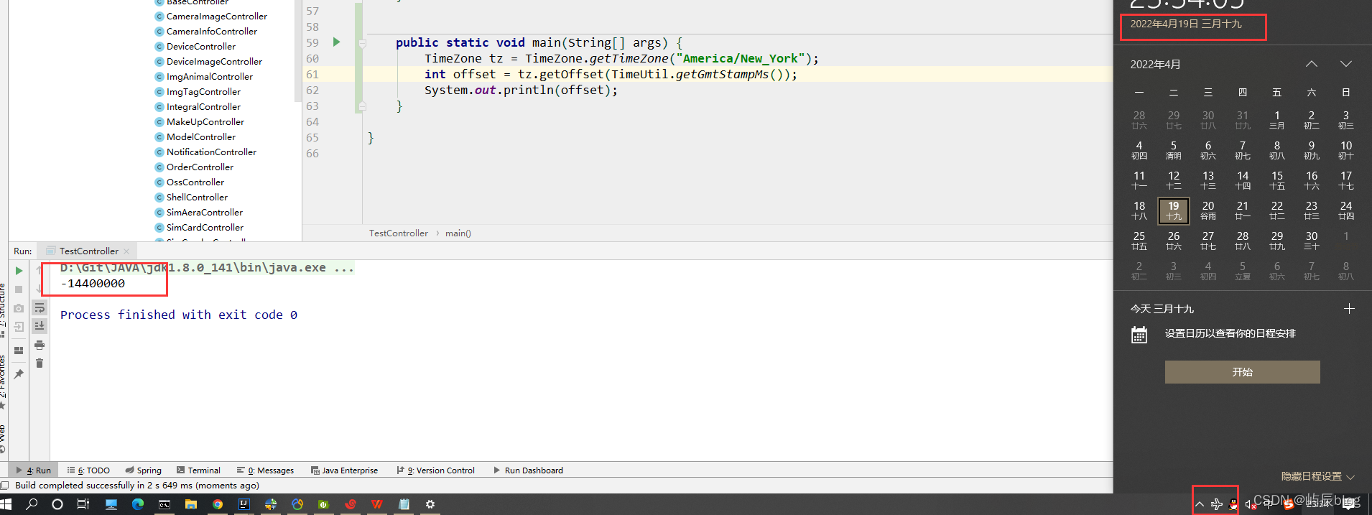Open Google Chrome from taskbar
The image size is (1372, 515).
pos(218,504)
